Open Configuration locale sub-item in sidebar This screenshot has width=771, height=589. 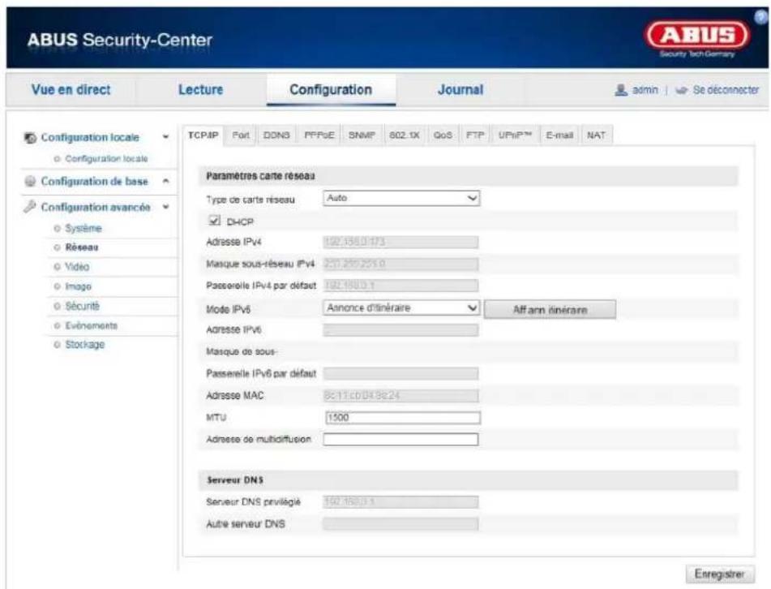point(106,159)
